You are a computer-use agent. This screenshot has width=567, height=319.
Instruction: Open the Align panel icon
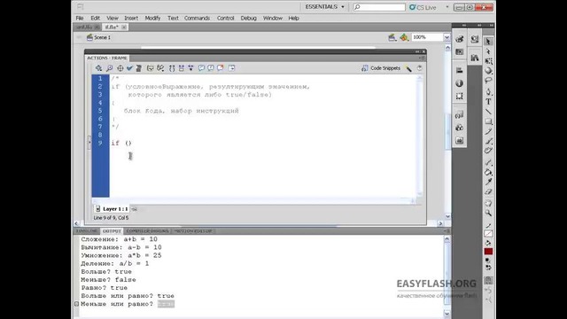coord(459,70)
